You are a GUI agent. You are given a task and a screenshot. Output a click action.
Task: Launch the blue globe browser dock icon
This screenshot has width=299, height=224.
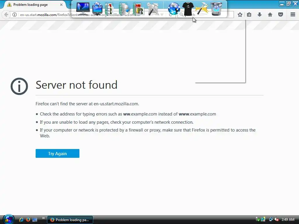click(174, 9)
